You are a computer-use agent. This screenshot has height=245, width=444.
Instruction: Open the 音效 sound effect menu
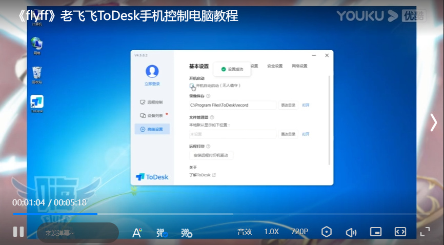[245, 232]
